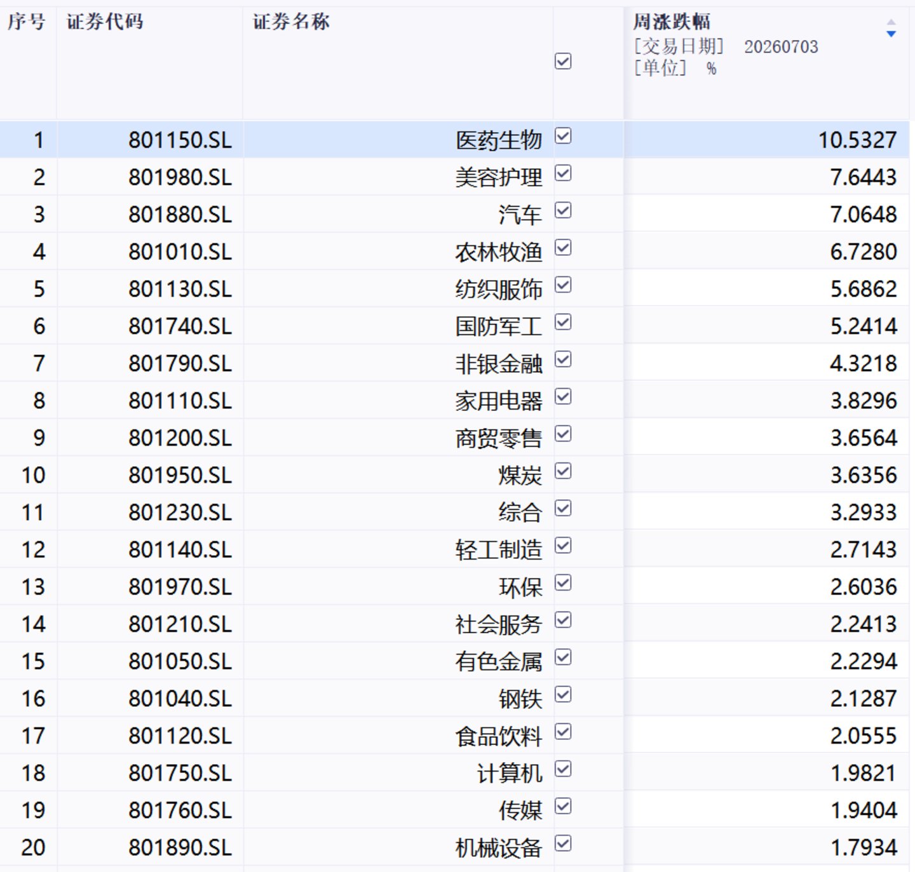Click the value 2.0555
The width and height of the screenshot is (915, 872).
(864, 736)
